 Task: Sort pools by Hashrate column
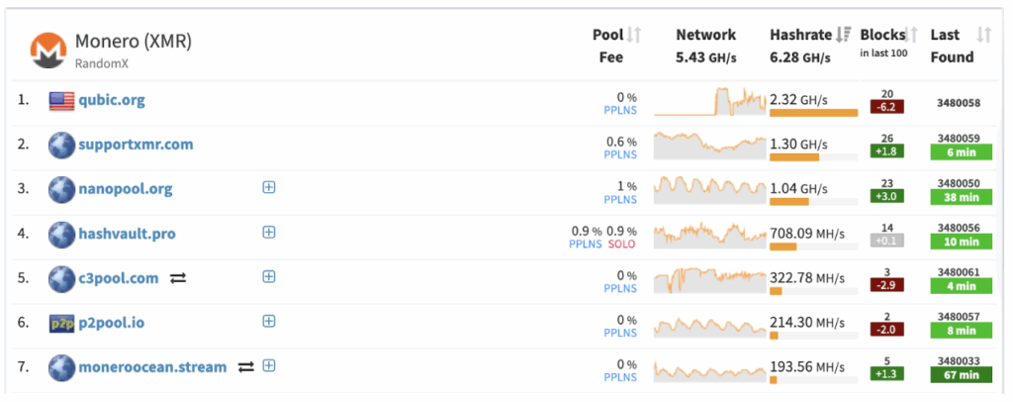coord(843,36)
